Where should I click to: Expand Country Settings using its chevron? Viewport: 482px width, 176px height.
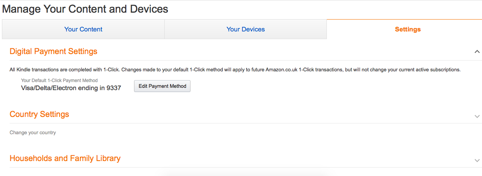477,116
